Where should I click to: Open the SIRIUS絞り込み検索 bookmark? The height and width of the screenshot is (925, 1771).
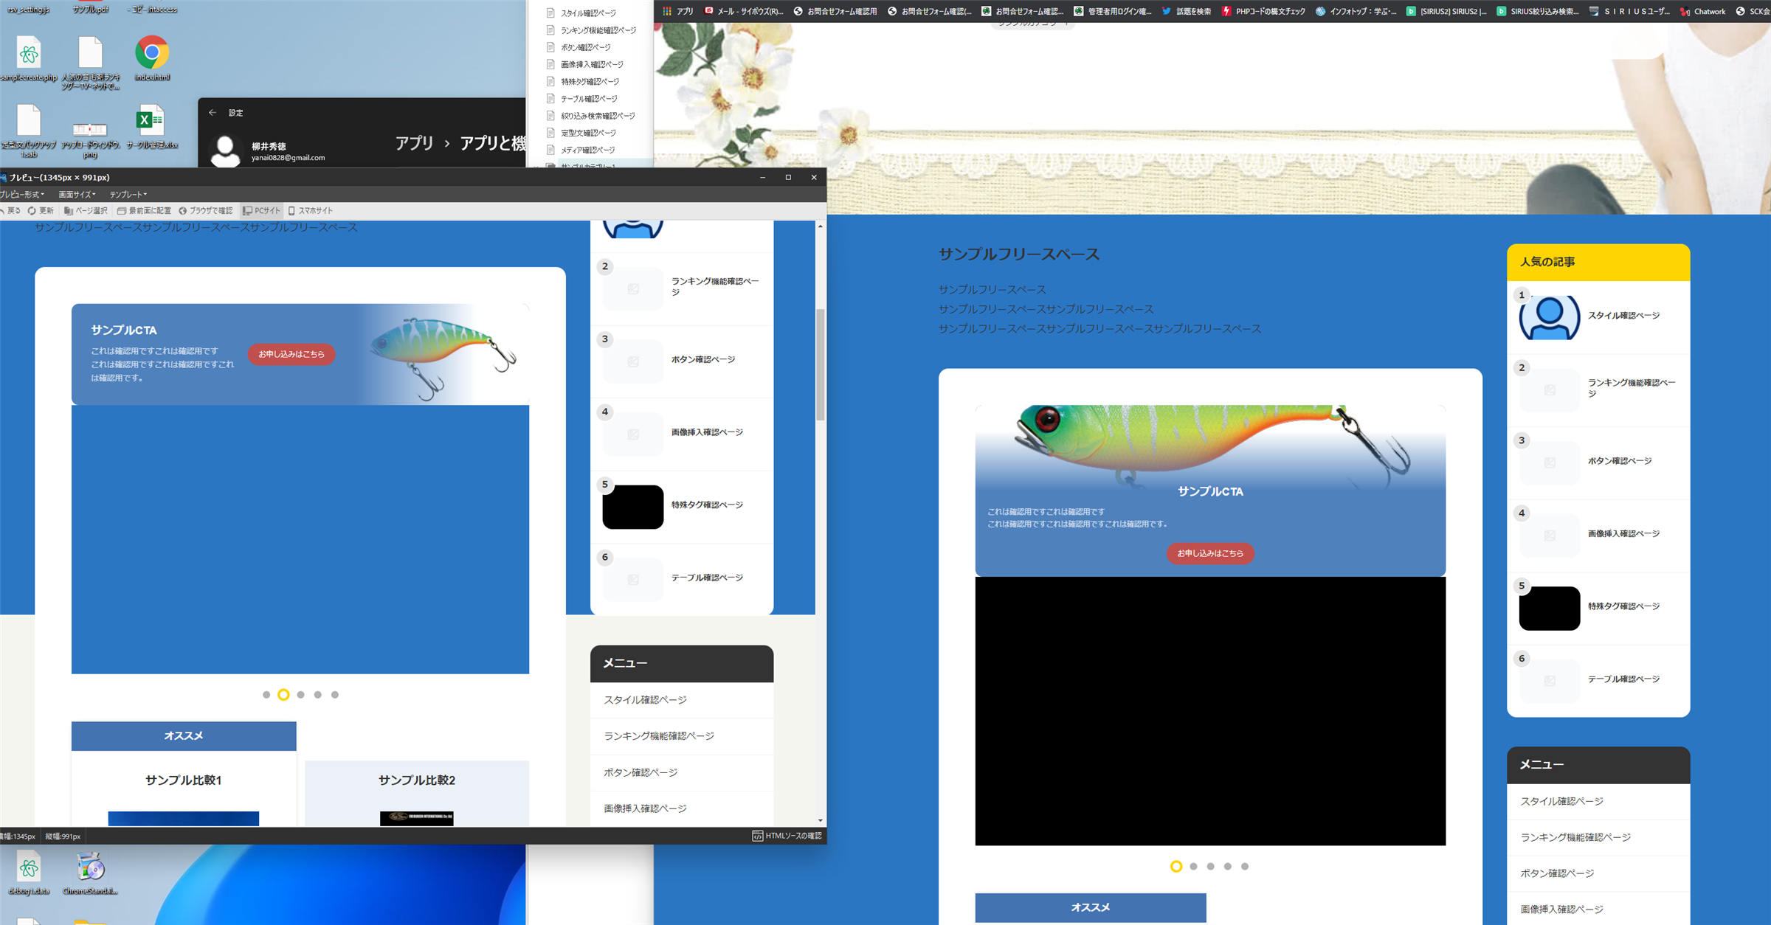pos(1538,11)
